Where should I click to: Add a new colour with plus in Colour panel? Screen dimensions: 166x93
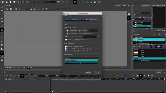pos(135,47)
